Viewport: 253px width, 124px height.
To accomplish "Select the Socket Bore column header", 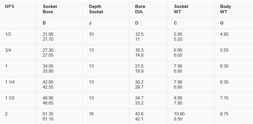I will [50, 9].
